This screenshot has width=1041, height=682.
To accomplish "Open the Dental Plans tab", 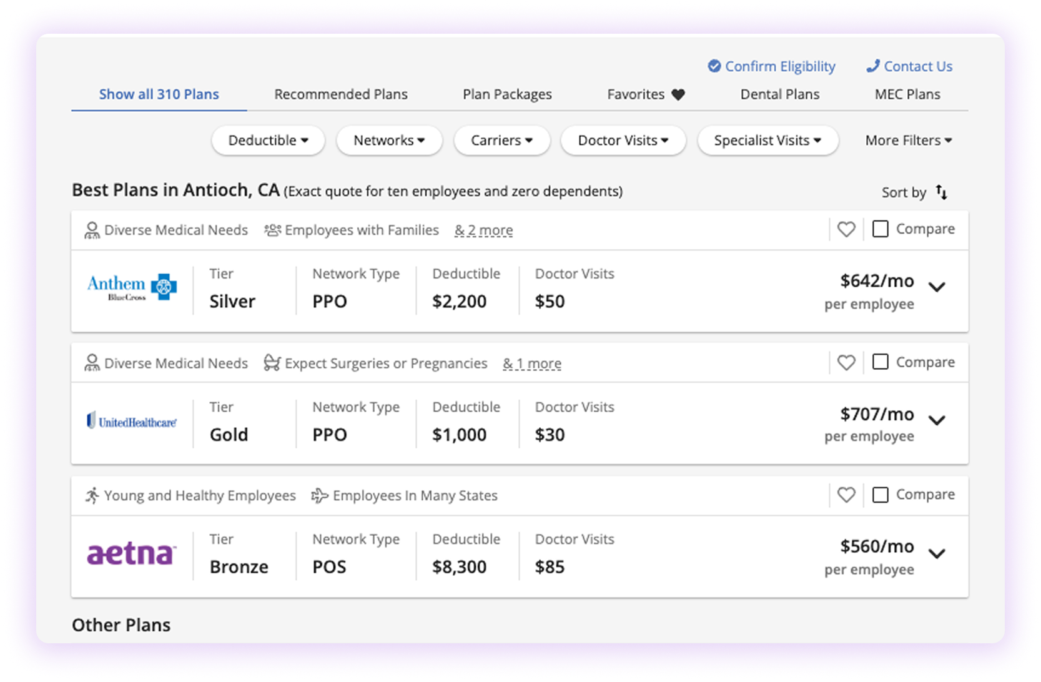I will pyautogui.click(x=779, y=94).
